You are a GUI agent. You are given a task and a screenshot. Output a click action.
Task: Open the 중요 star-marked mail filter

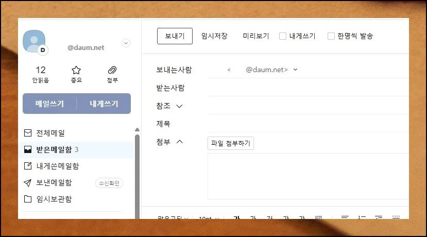(76, 74)
